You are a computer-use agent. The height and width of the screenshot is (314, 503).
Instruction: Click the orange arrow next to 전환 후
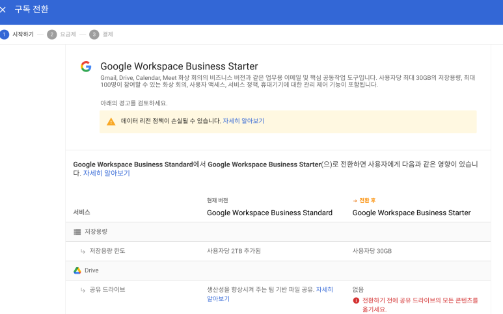pyautogui.click(x=355, y=201)
